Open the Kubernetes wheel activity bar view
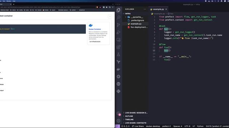This screenshot has width=229, height=128. click(x=118, y=76)
